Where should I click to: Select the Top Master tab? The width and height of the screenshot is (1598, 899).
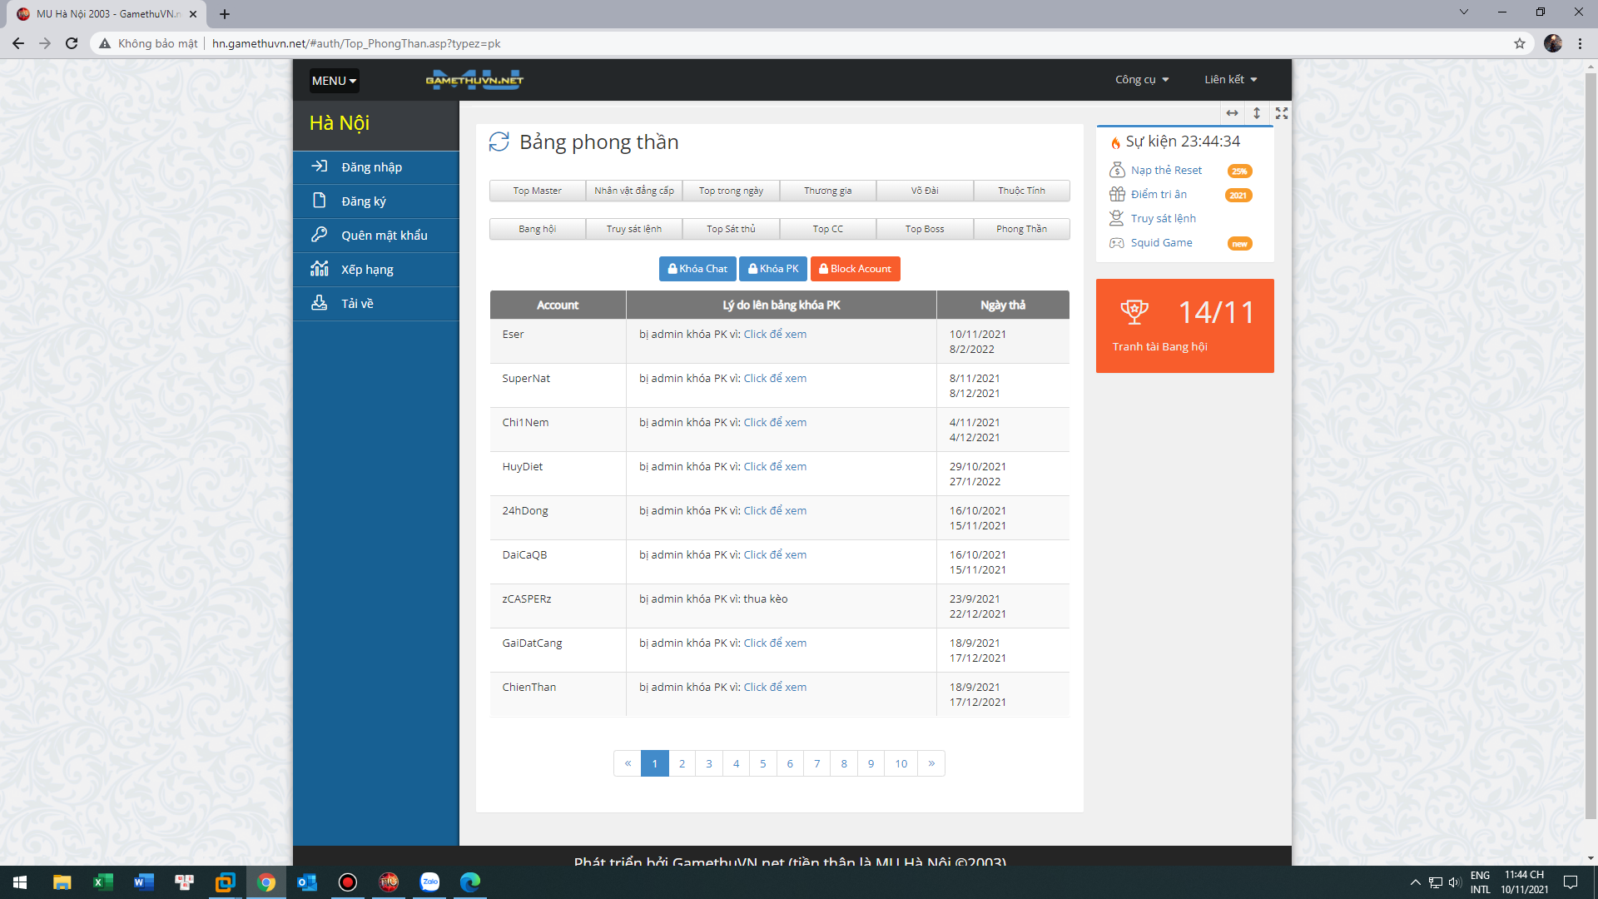coord(537,191)
